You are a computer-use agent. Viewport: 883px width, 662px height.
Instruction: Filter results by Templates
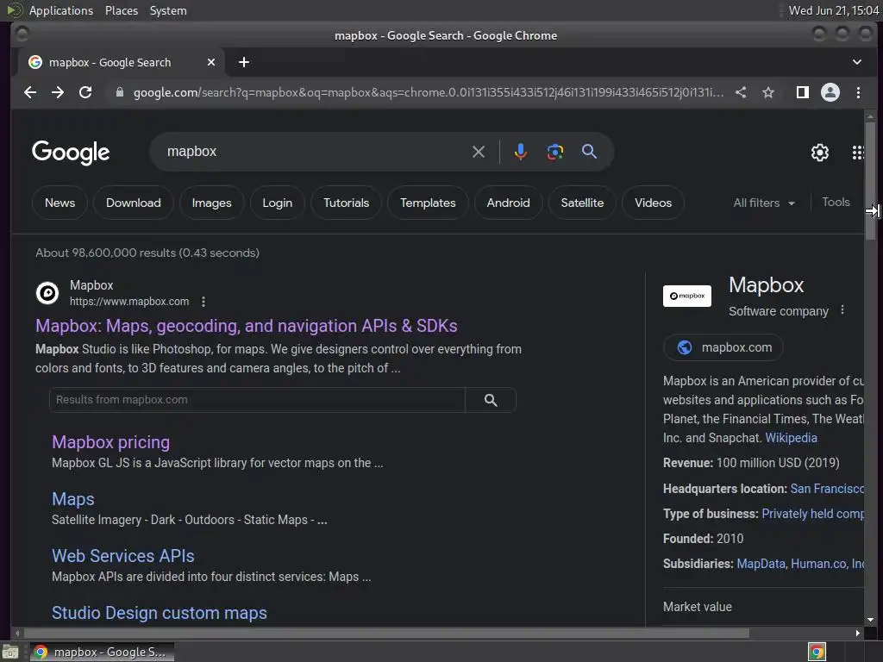pyautogui.click(x=428, y=203)
